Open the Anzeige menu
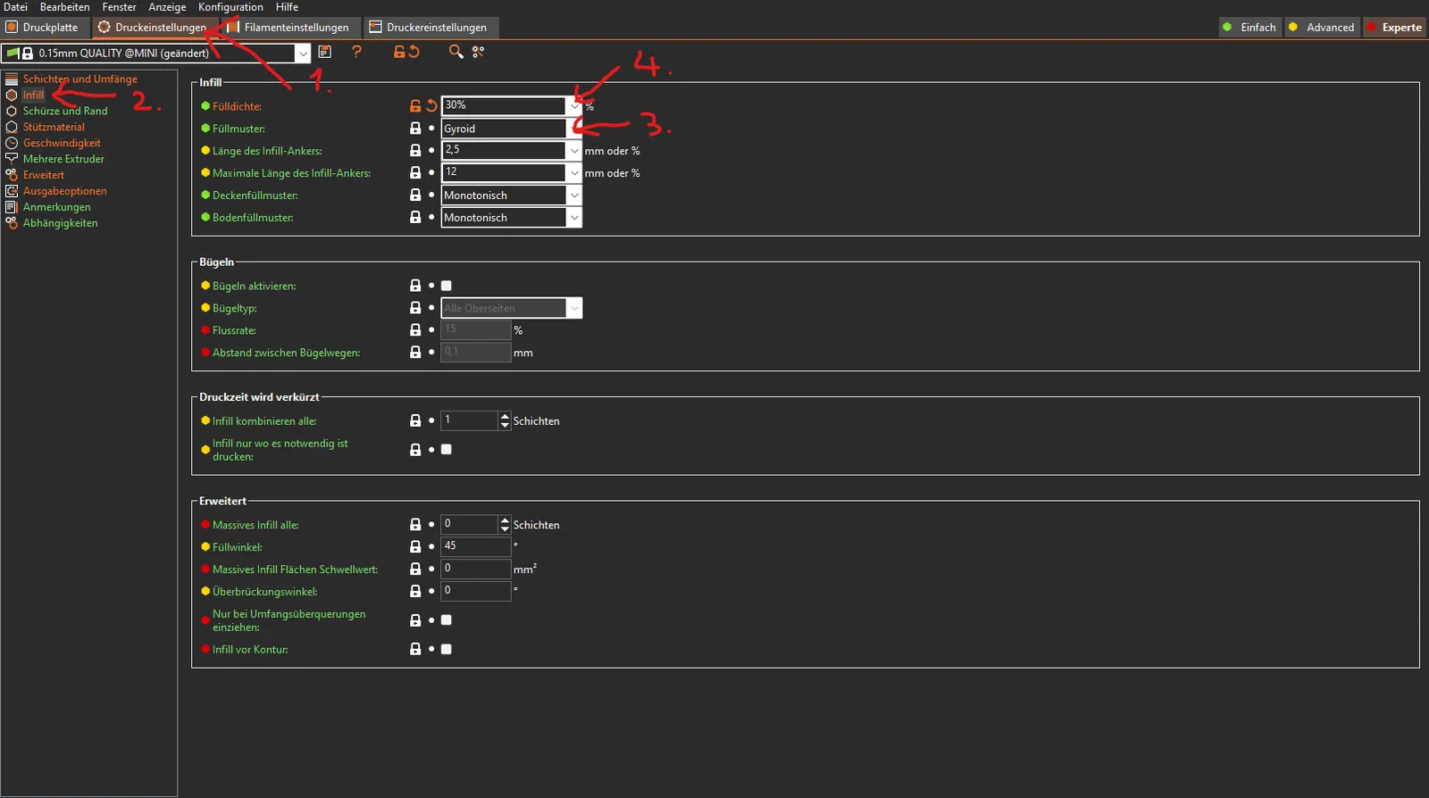1429x798 pixels. [x=167, y=7]
